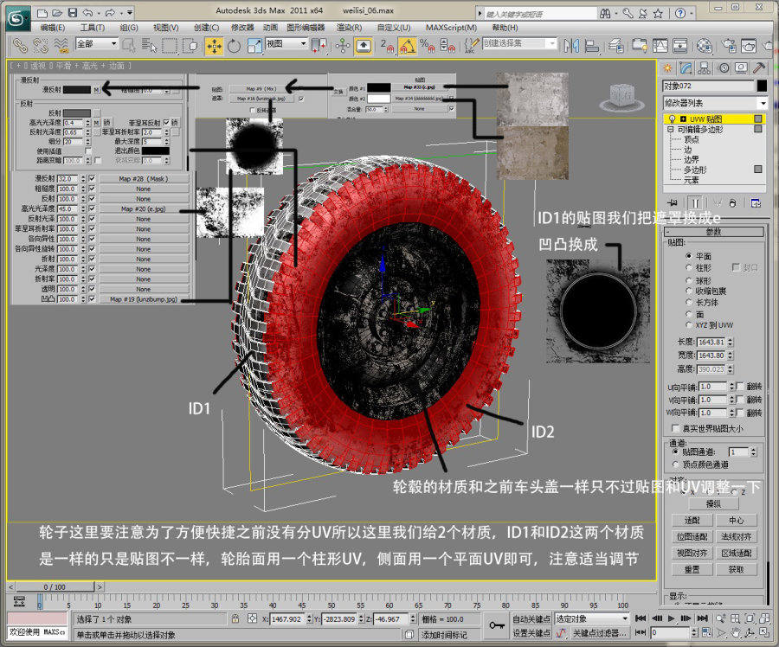Activate the Select and Rotate tool
Image resolution: width=779 pixels, height=647 pixels.
coord(234,46)
